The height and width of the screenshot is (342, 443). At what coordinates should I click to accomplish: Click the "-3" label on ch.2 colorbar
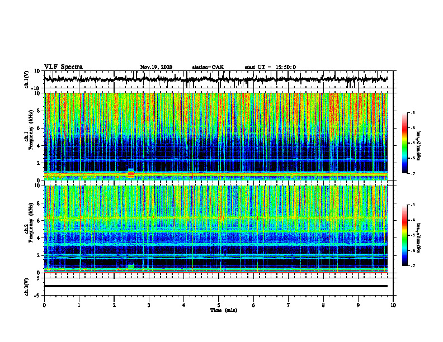(x=413, y=205)
